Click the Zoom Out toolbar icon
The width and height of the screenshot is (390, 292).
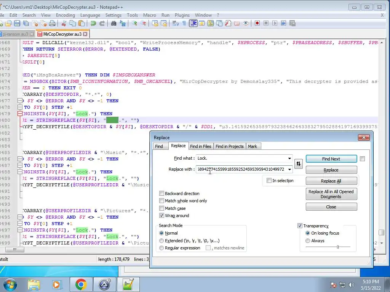[143, 23]
